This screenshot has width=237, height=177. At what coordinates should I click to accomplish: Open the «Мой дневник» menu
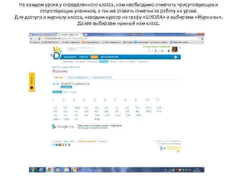70,57
